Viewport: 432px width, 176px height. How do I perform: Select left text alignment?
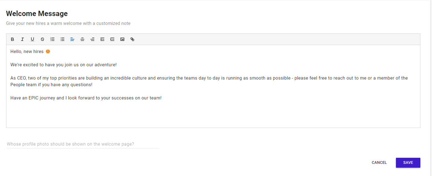pos(72,39)
